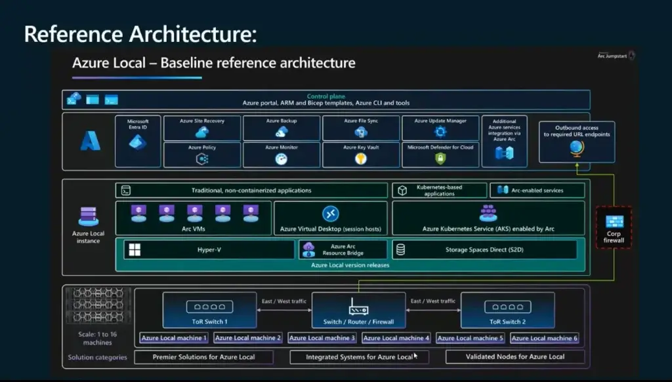Click the globe icon under Outbound access
This screenshot has width=672, height=382.
click(577, 149)
